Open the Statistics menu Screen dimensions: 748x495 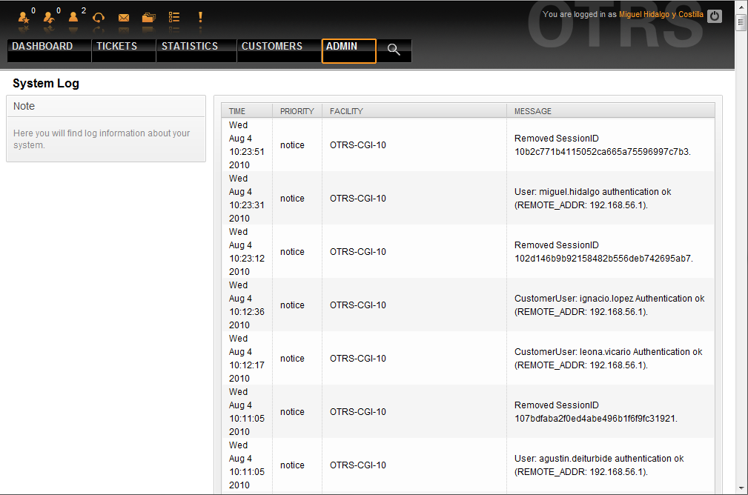[190, 47]
